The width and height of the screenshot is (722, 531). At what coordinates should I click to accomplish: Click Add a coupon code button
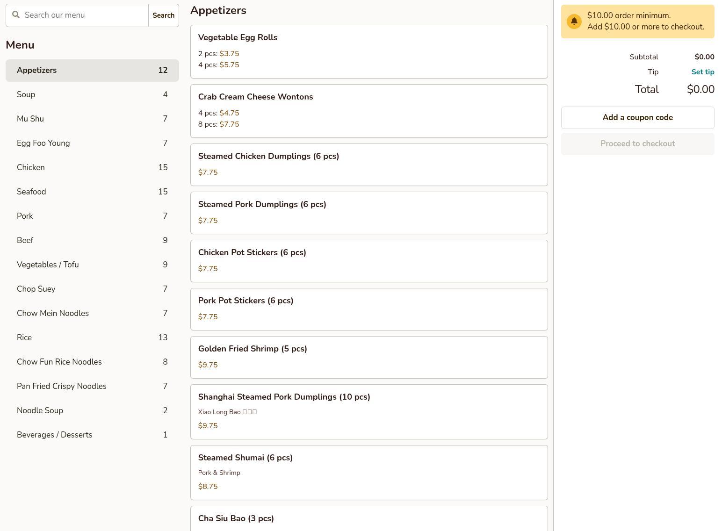[637, 118]
